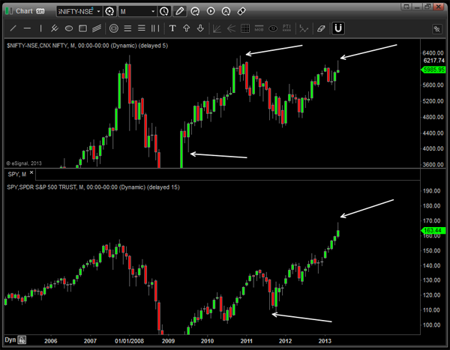Click the 2013 time axis label
Screen dimensions: 450x350
tap(325, 341)
